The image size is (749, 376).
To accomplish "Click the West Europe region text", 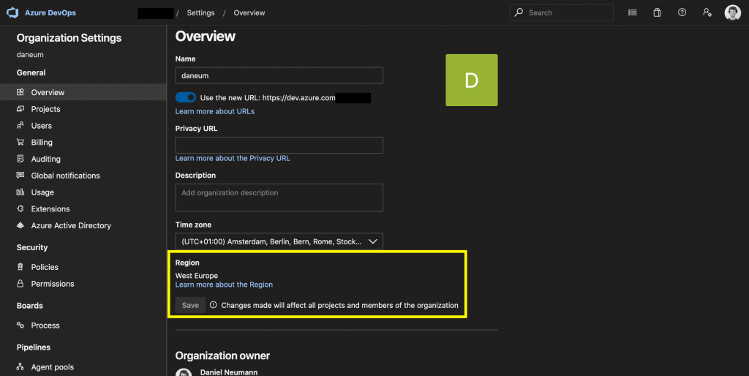I will coord(196,276).
